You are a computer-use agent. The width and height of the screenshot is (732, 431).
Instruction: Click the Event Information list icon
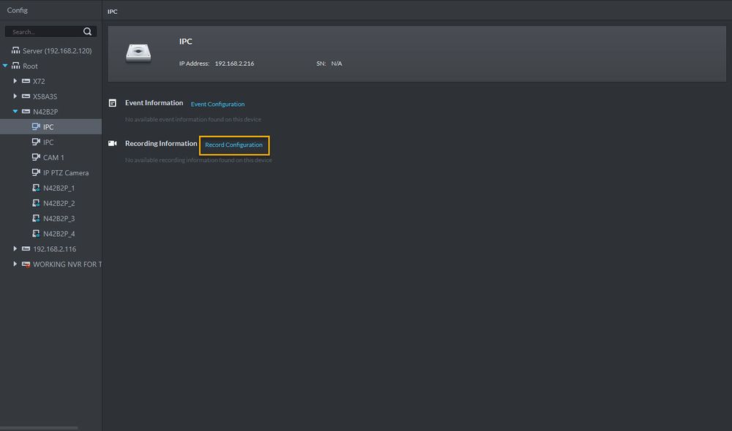(113, 103)
